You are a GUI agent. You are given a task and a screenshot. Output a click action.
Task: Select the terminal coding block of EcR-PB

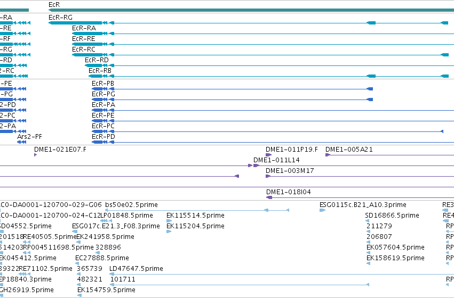370,89
